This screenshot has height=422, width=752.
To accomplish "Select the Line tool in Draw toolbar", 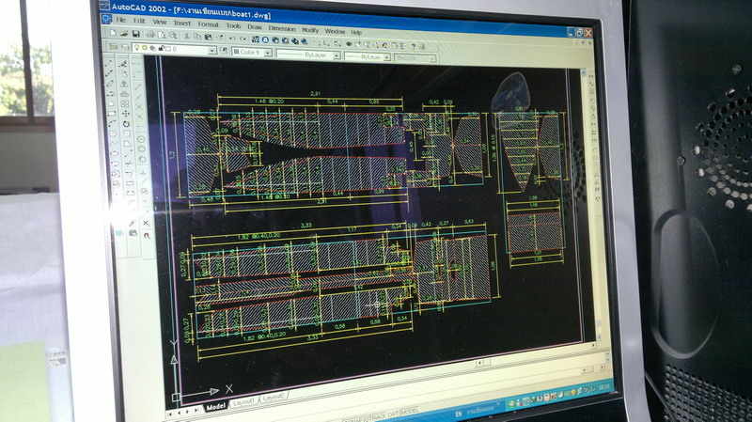I will click(109, 63).
